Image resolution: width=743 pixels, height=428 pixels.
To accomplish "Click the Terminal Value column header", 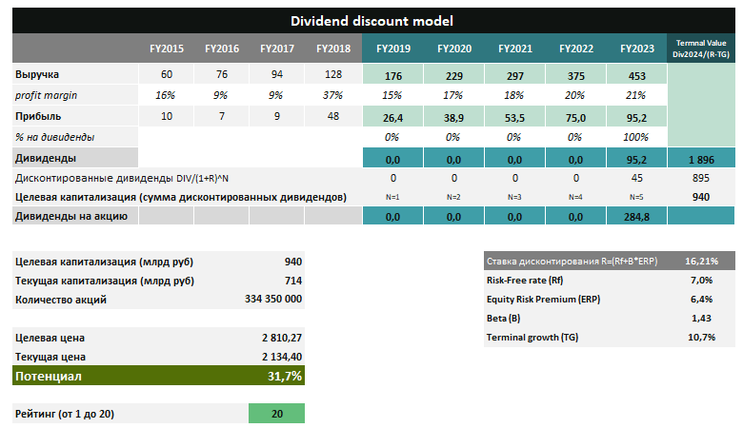I will tap(702, 49).
